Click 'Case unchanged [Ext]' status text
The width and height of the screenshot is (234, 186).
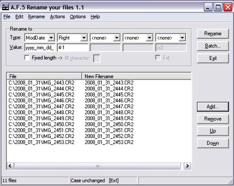tap(94, 181)
